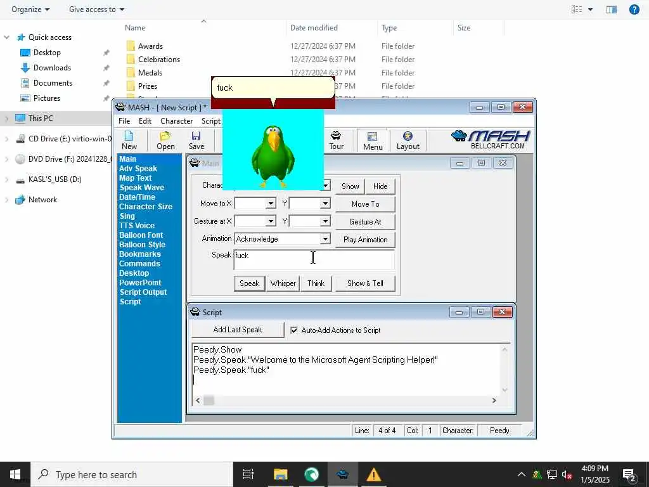649x487 pixels.
Task: Click the Whisper button
Action: point(283,283)
